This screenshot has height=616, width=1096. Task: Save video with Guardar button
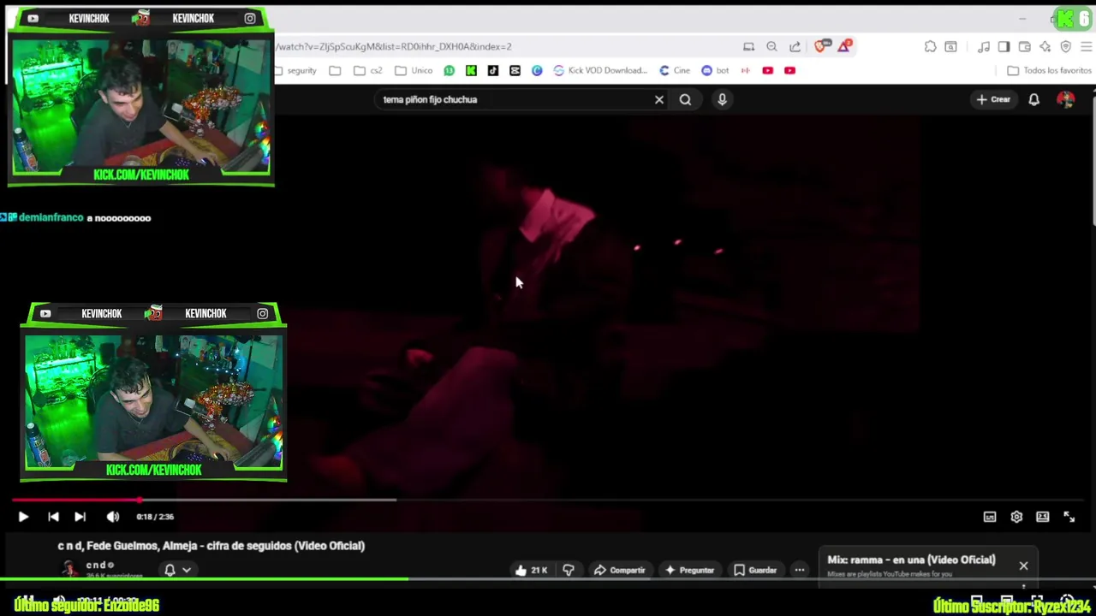click(755, 570)
